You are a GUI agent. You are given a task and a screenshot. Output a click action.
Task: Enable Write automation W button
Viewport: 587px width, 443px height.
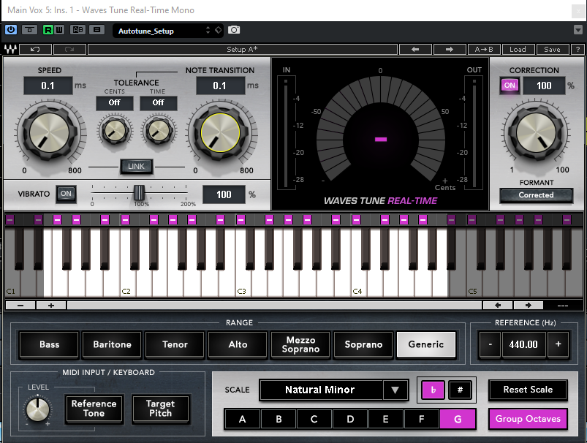59,30
